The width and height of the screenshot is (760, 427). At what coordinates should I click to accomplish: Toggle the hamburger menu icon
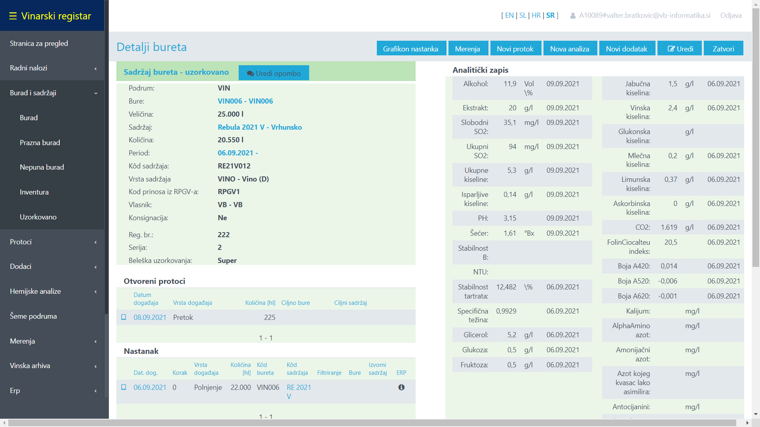13,16
